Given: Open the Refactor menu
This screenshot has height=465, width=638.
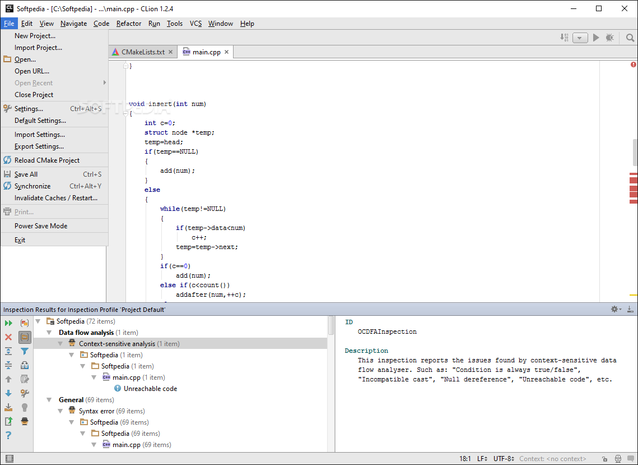Looking at the screenshot, I should tap(129, 24).
